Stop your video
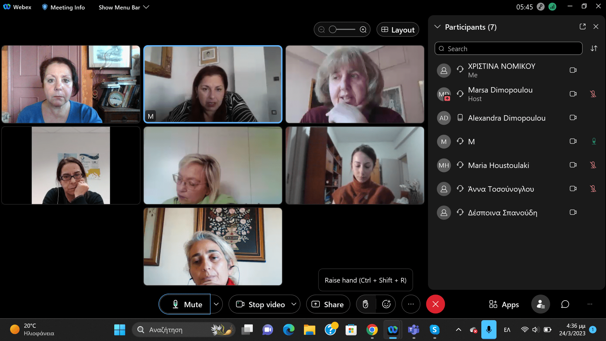This screenshot has width=606, height=341. [x=260, y=304]
